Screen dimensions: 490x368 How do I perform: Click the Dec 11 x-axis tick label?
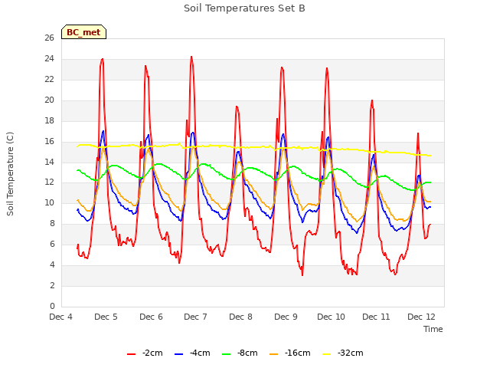tap(376, 317)
